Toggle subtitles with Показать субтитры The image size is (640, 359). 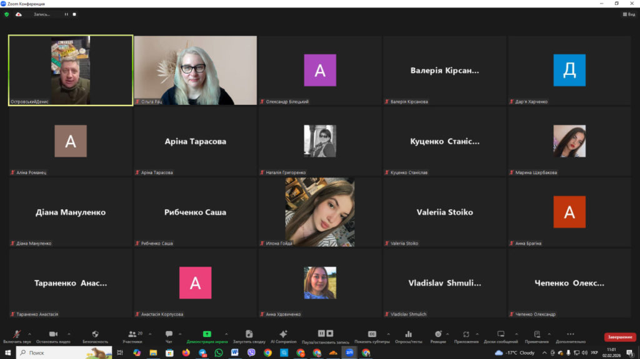(372, 335)
